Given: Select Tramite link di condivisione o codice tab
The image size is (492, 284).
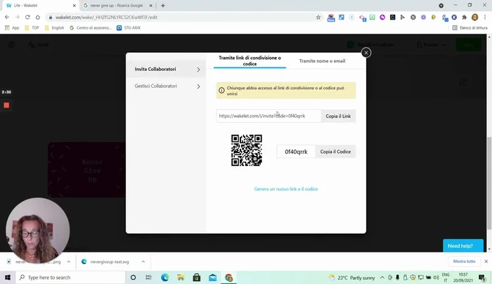Looking at the screenshot, I should pyautogui.click(x=250, y=61).
